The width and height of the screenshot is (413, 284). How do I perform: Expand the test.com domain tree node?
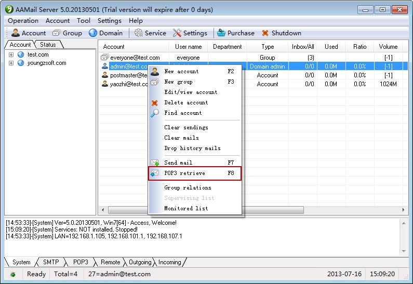click(x=11, y=55)
